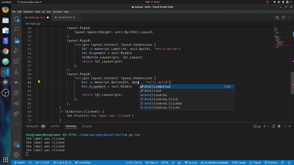Open Firefox from the Ubuntu dock
This screenshot has height=165, width=294.
6,10
